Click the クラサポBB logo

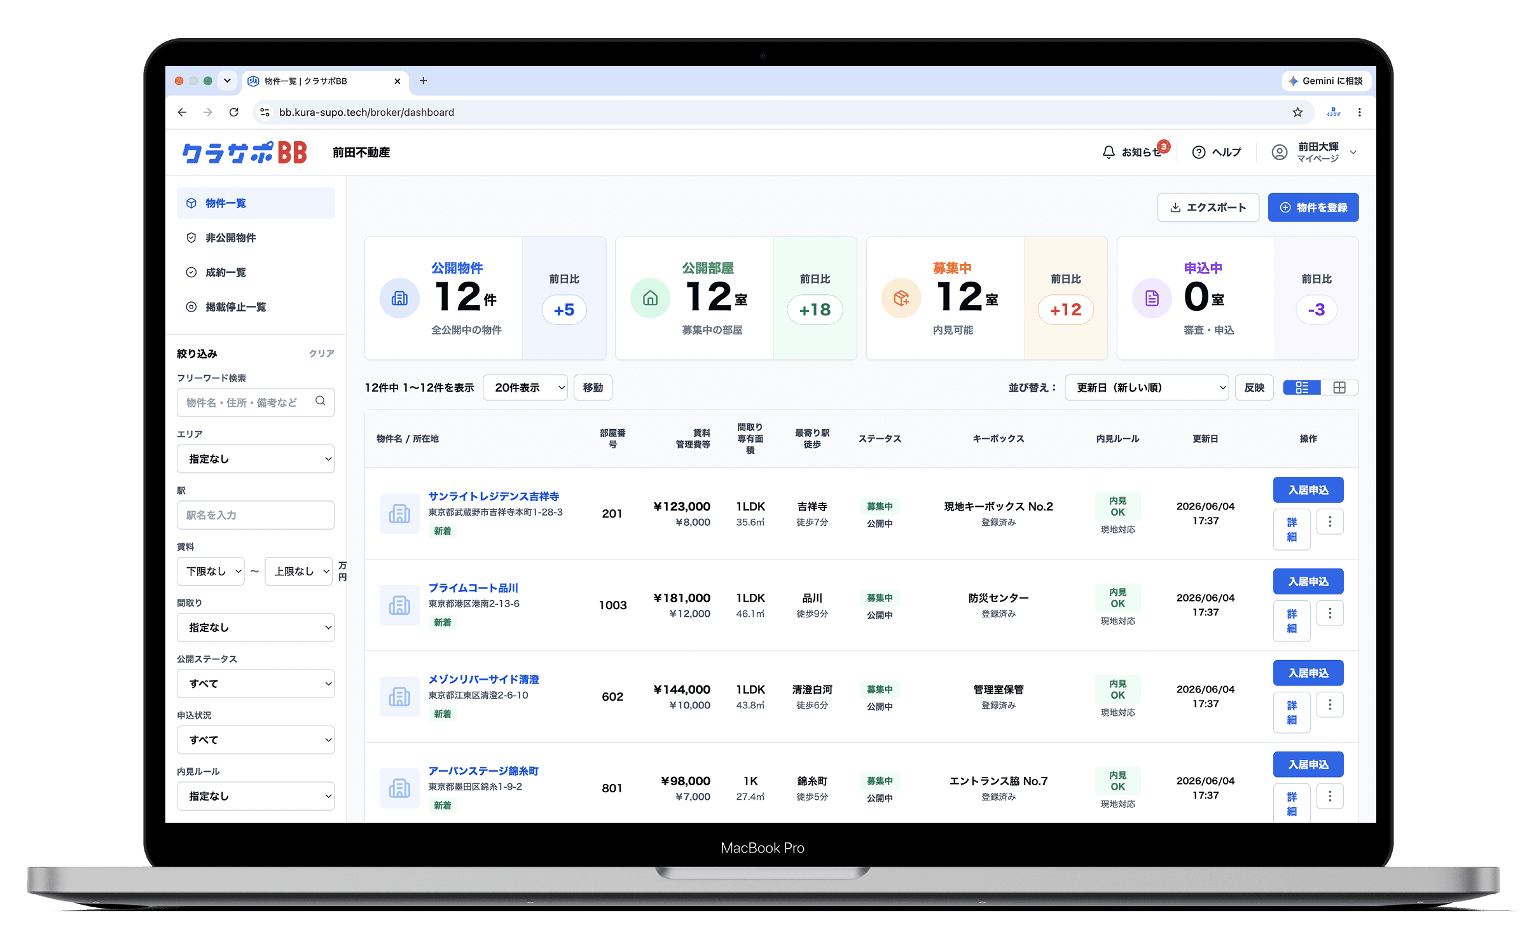245,153
